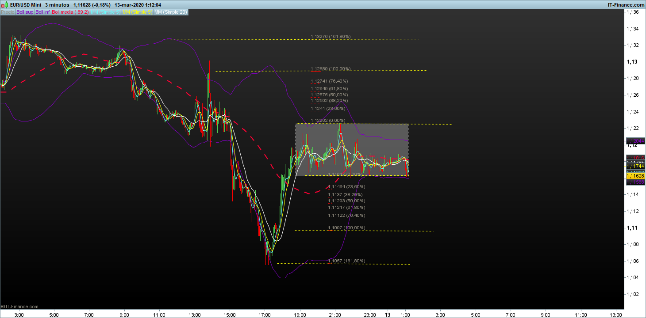The image size is (646, 318).
Task: Open the Boll media (89 2) indicator
Action: point(70,12)
